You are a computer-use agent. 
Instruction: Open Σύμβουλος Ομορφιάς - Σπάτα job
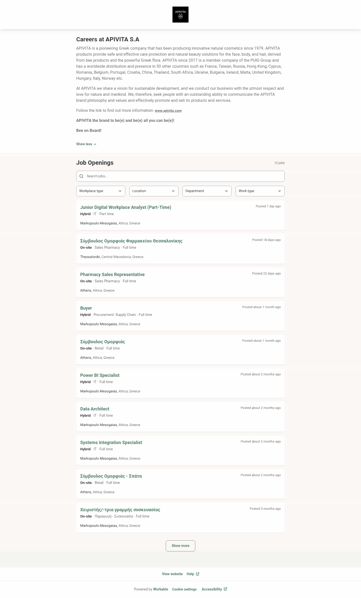click(111, 476)
